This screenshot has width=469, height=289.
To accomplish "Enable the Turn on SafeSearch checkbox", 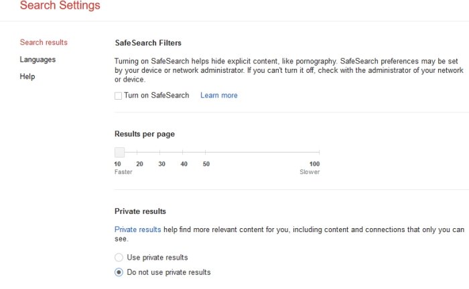I will tap(118, 96).
